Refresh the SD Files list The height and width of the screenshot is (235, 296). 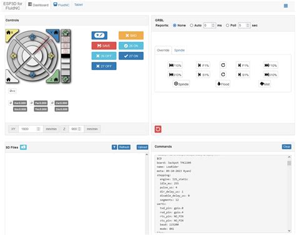tap(124, 147)
